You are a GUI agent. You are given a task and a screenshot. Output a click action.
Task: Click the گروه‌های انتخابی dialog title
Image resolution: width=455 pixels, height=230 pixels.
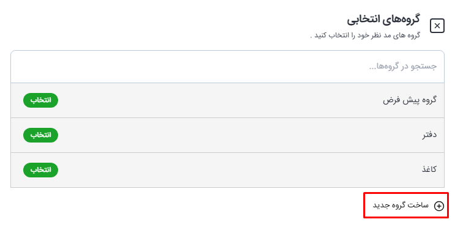point(383,19)
